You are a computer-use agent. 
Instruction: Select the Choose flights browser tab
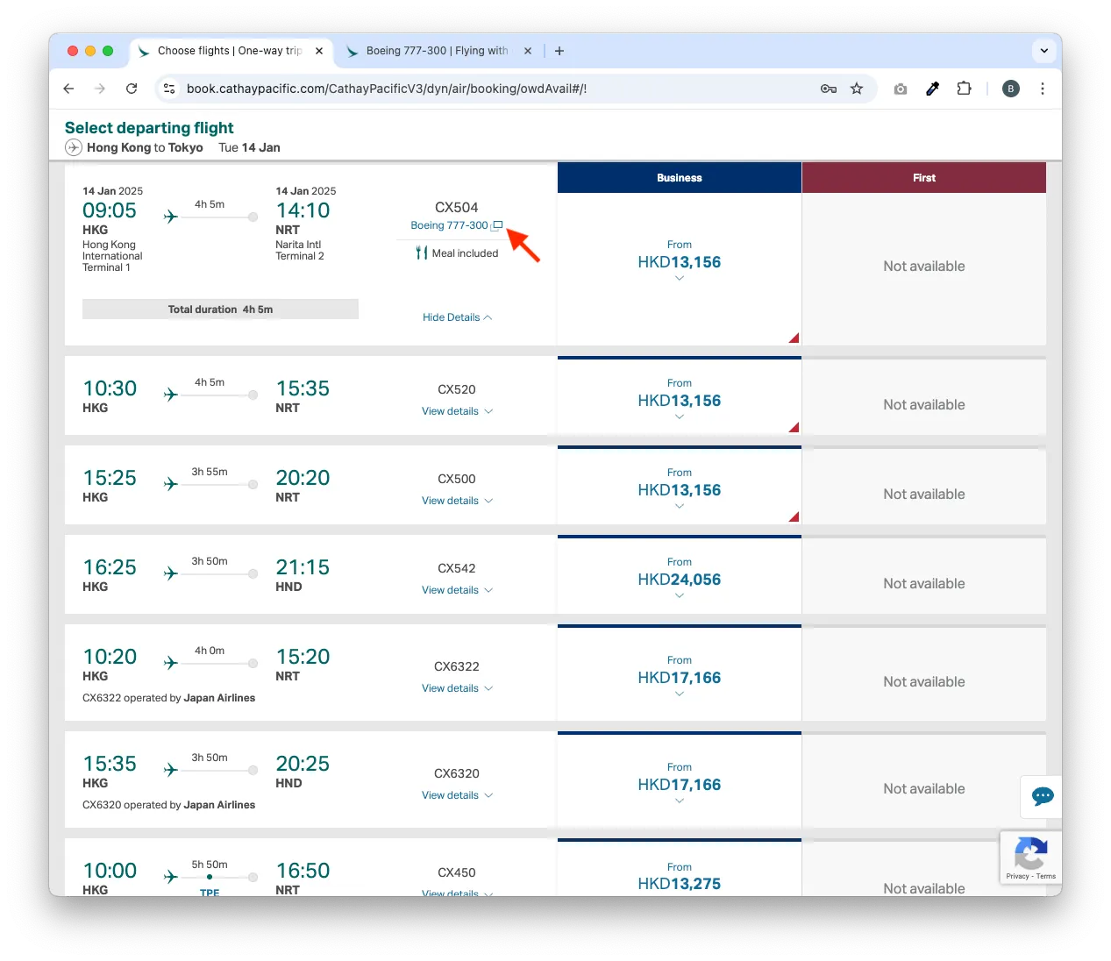(x=228, y=51)
